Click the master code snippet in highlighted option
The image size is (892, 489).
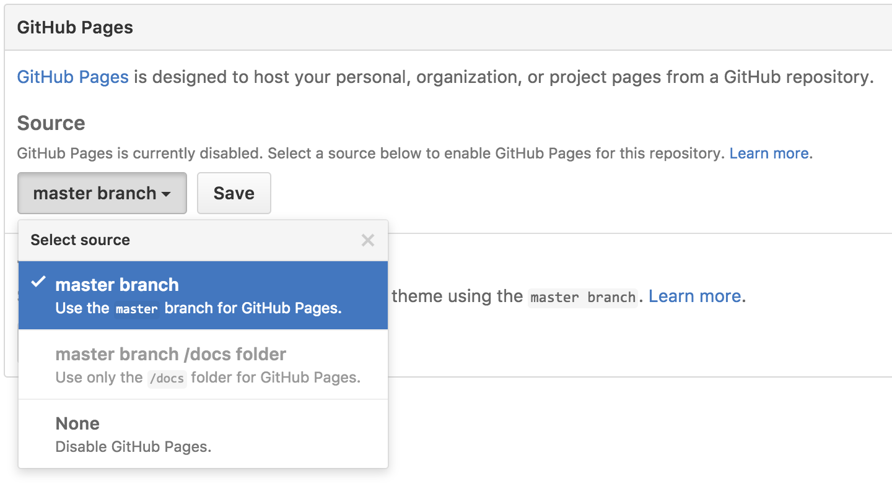(x=137, y=308)
